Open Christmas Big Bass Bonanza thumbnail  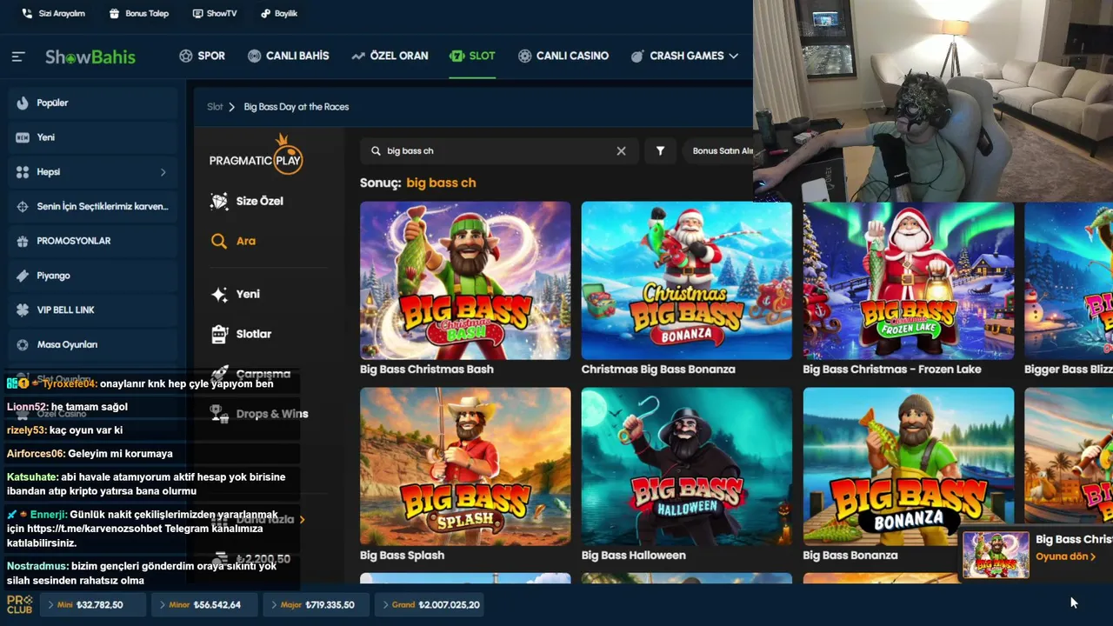point(687,280)
